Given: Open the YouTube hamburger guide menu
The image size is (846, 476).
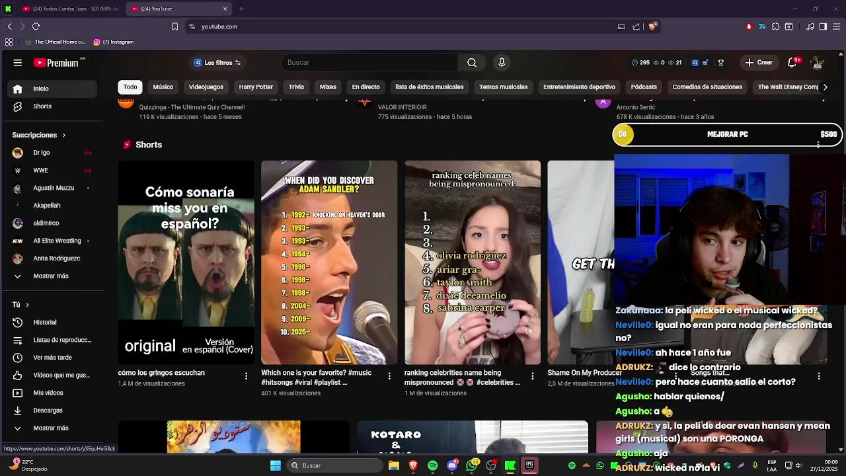Looking at the screenshot, I should pos(17,63).
